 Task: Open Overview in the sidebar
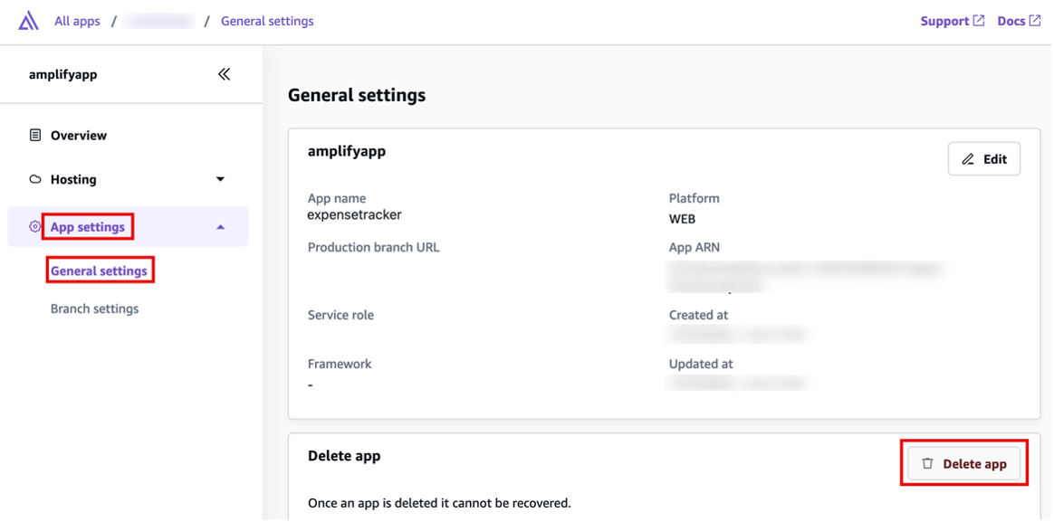pyautogui.click(x=79, y=135)
